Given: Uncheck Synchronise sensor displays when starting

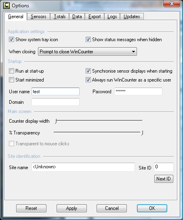Looking at the screenshot, I should tap(88, 71).
